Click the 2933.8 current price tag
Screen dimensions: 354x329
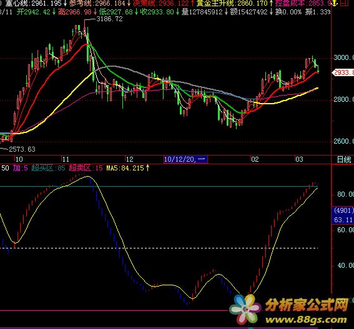pyautogui.click(x=343, y=72)
